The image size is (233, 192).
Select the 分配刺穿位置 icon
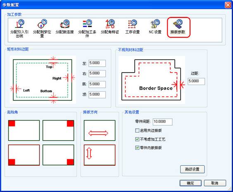click(42, 28)
